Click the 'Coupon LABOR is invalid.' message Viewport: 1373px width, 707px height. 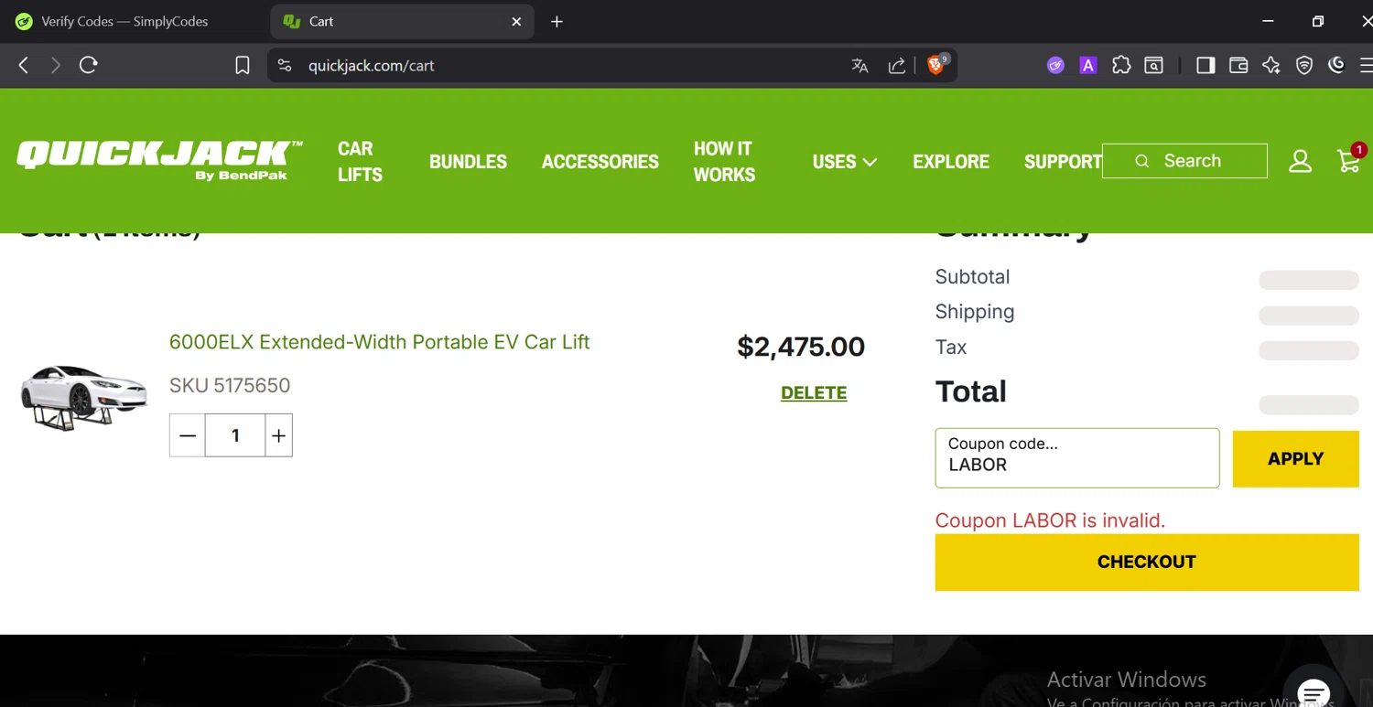[1050, 520]
